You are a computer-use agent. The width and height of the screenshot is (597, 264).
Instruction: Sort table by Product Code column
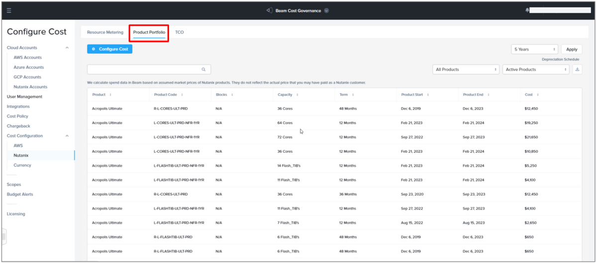[182, 95]
